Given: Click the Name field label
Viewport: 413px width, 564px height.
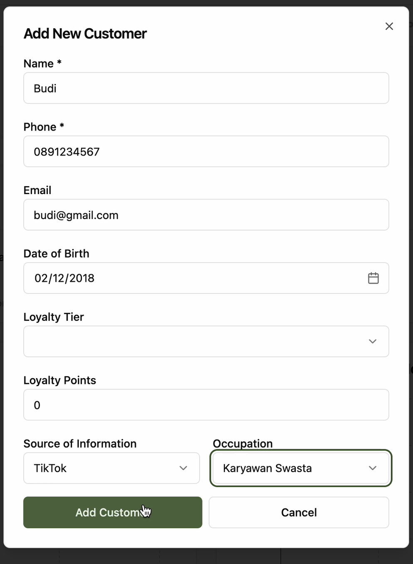Looking at the screenshot, I should 39,64.
